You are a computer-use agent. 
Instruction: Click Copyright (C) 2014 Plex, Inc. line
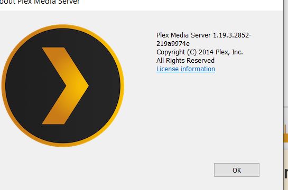click(199, 52)
